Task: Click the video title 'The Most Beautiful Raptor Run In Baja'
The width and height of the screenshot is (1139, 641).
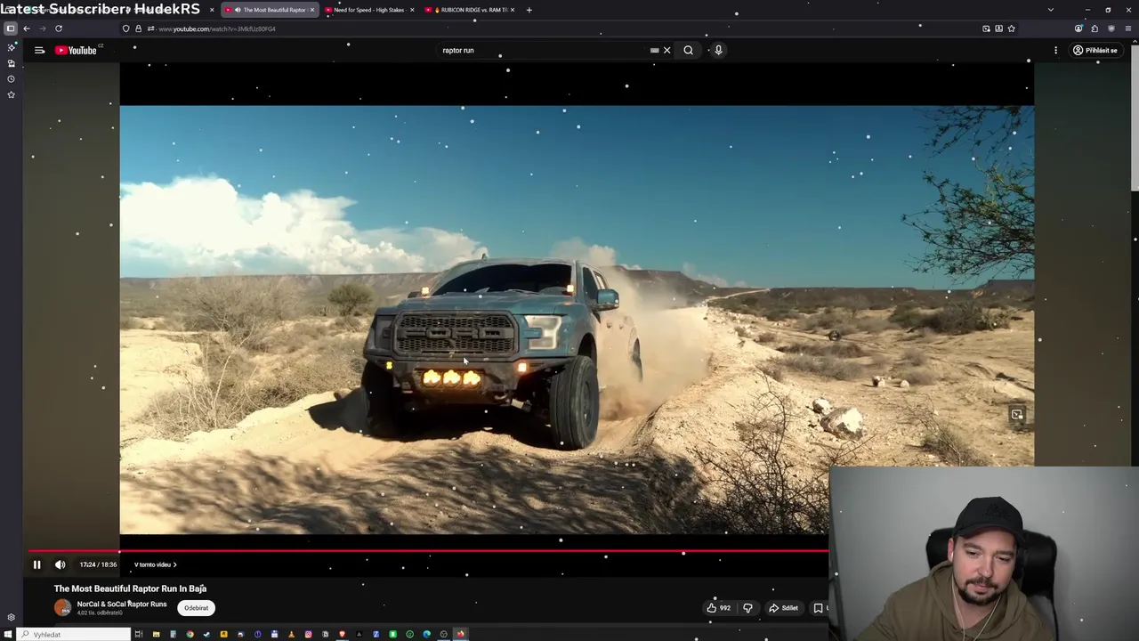Action: click(130, 588)
